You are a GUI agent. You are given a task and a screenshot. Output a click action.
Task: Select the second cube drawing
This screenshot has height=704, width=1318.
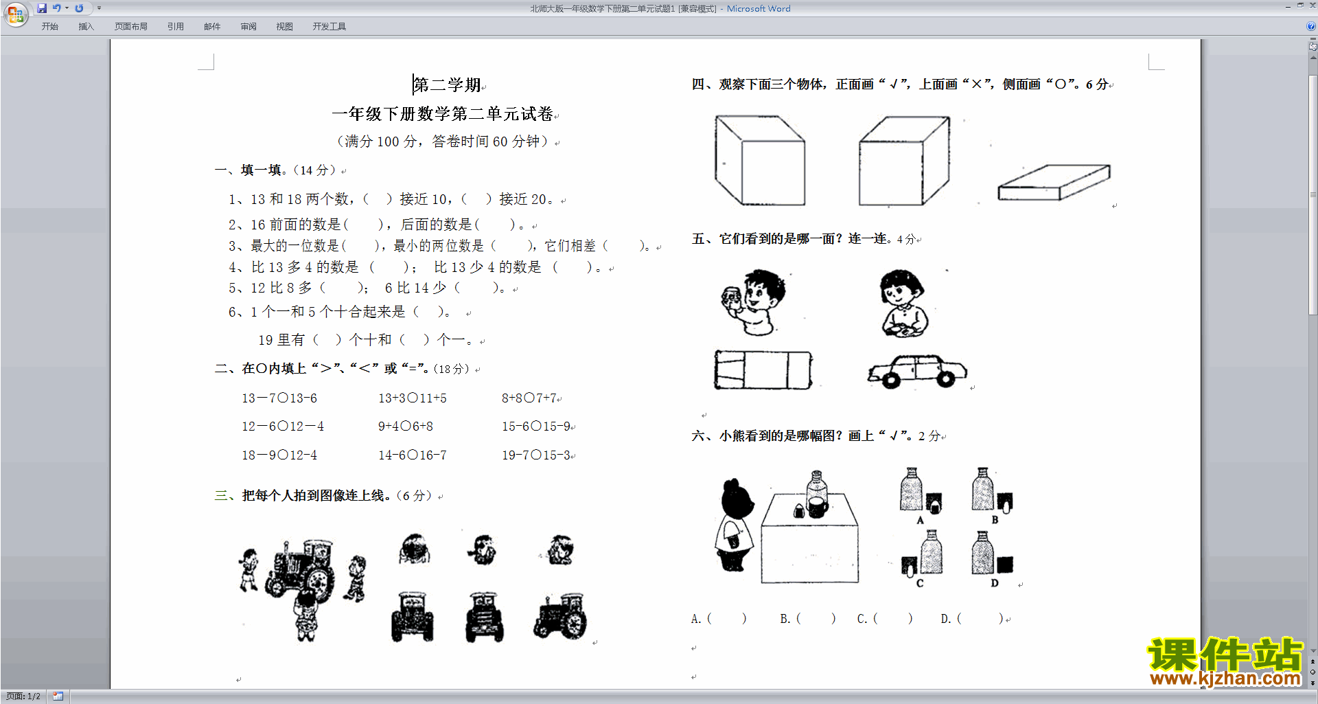click(x=905, y=161)
